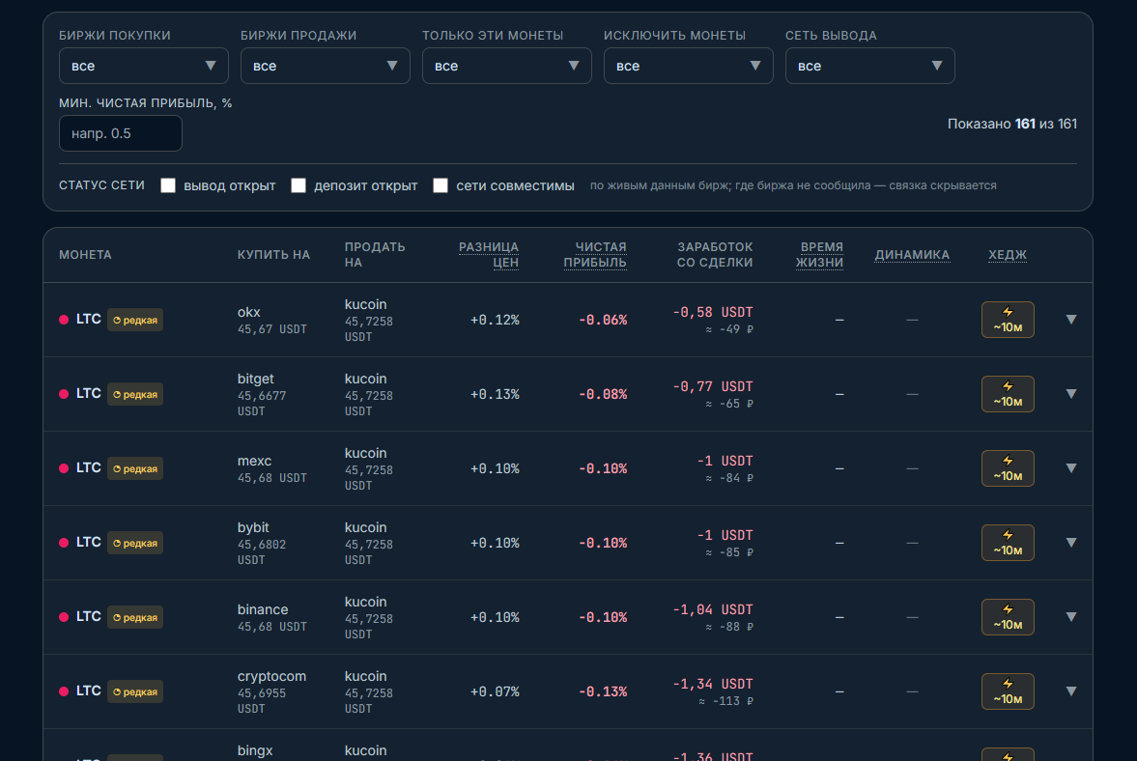
Task: Click hedge lightning button in bybit row
Action: click(x=1008, y=543)
